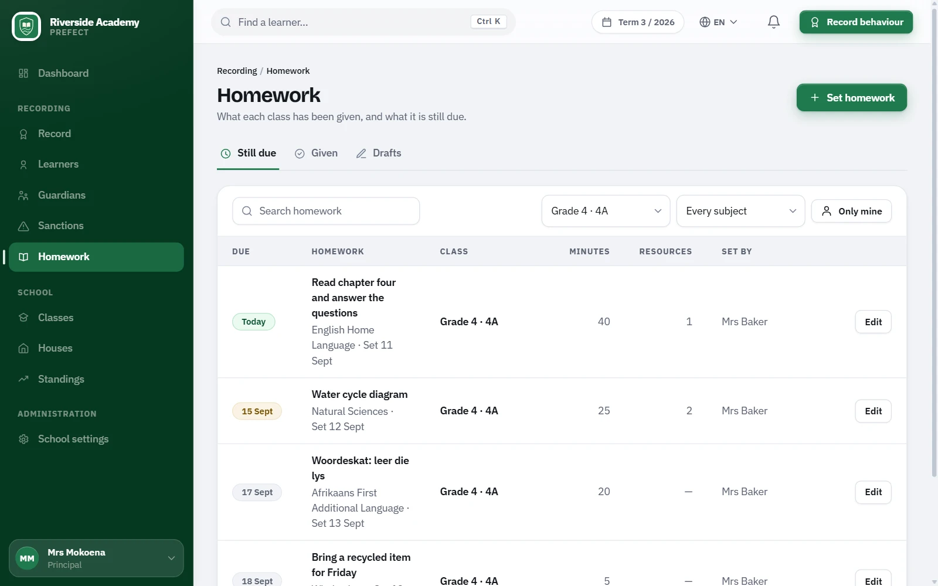Click the Record behaviour button
This screenshot has height=586, width=938.
click(856, 22)
